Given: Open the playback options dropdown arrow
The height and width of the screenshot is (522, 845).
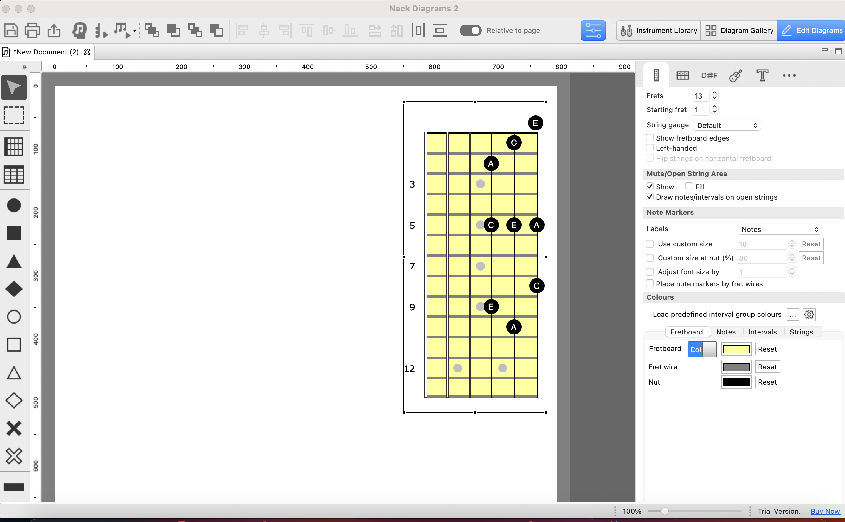Looking at the screenshot, I should pos(134,31).
